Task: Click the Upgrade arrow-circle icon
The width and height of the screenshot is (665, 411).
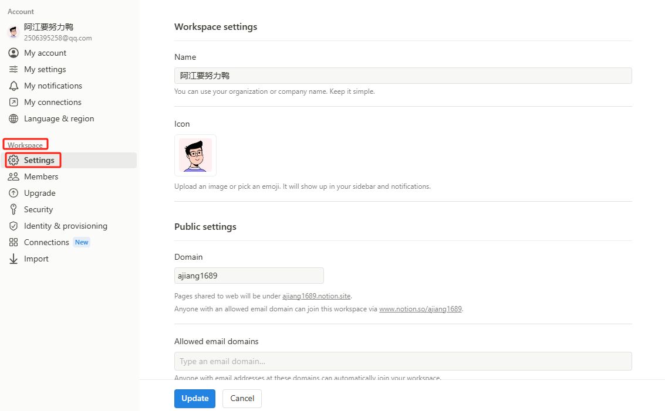Action: click(x=13, y=193)
